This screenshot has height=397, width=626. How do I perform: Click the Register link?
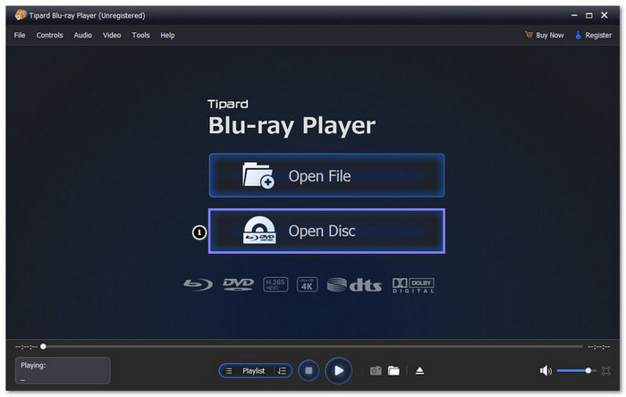point(593,35)
